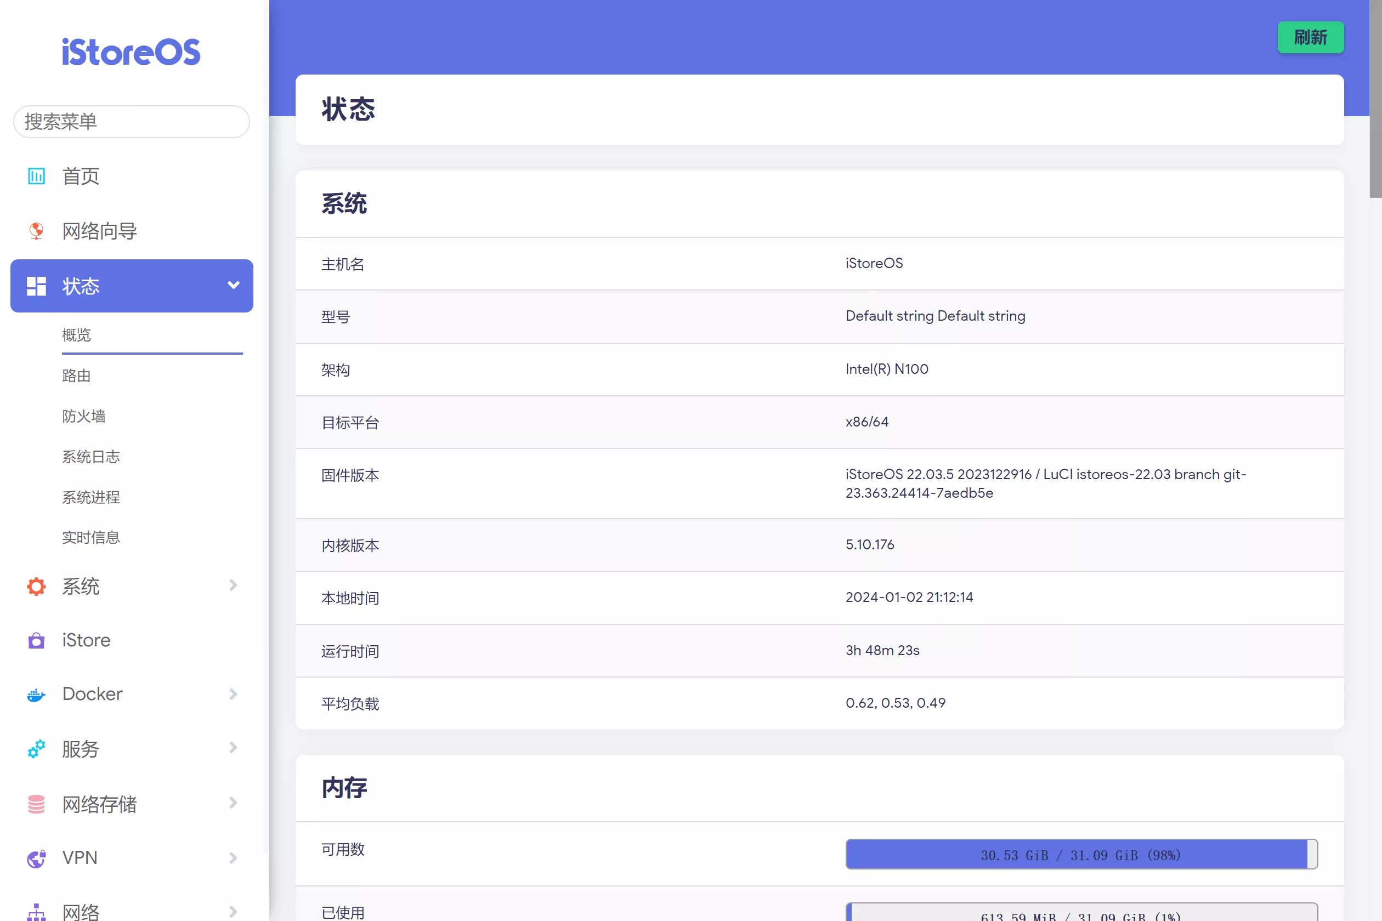Click the 系统 gear icon
This screenshot has width=1382, height=921.
pyautogui.click(x=36, y=586)
